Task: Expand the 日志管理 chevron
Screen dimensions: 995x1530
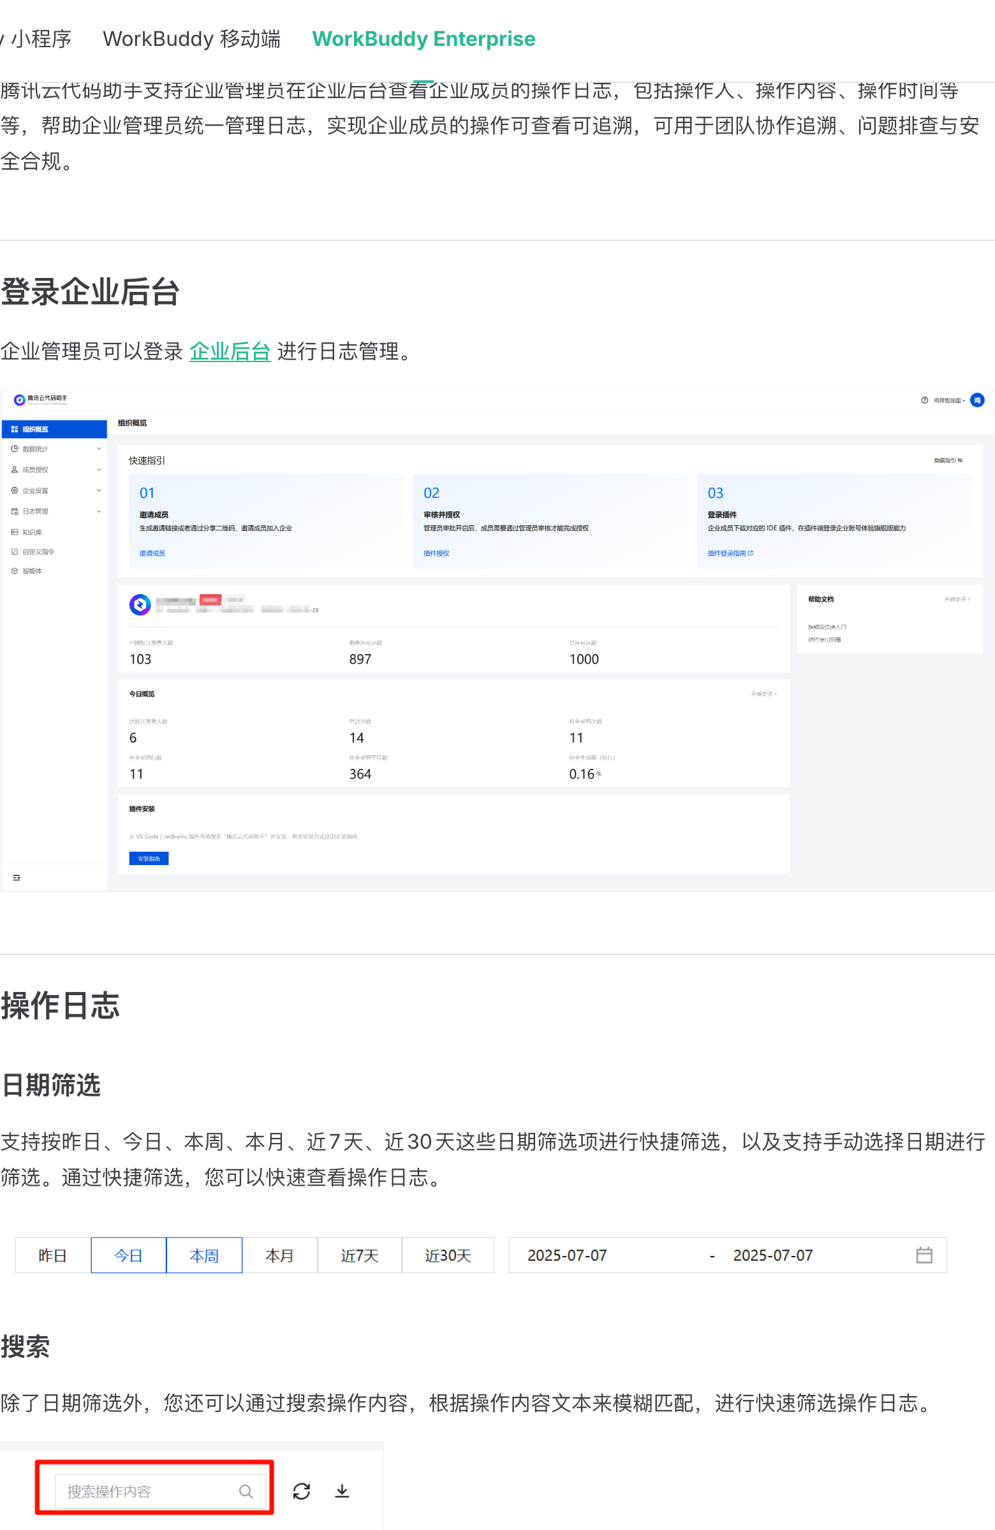Action: click(x=99, y=511)
